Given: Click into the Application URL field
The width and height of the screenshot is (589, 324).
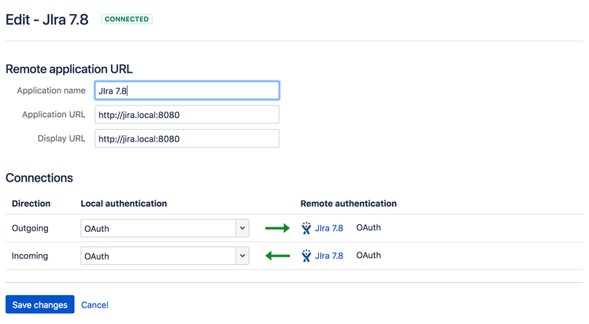Looking at the screenshot, I should [x=187, y=115].
